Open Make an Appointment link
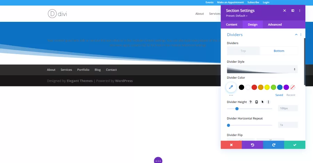 tap(230, 2)
